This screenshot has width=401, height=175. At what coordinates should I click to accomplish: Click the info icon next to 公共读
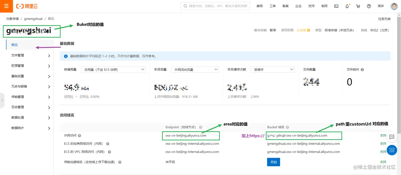(308, 30)
